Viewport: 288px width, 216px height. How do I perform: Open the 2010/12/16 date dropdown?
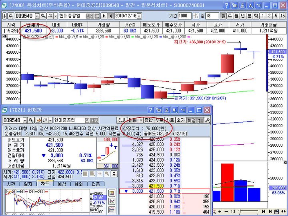click(x=139, y=16)
